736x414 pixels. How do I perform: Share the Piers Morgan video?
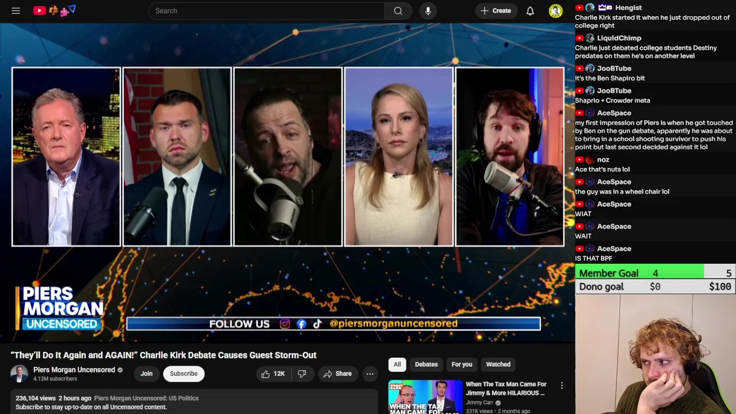click(338, 374)
